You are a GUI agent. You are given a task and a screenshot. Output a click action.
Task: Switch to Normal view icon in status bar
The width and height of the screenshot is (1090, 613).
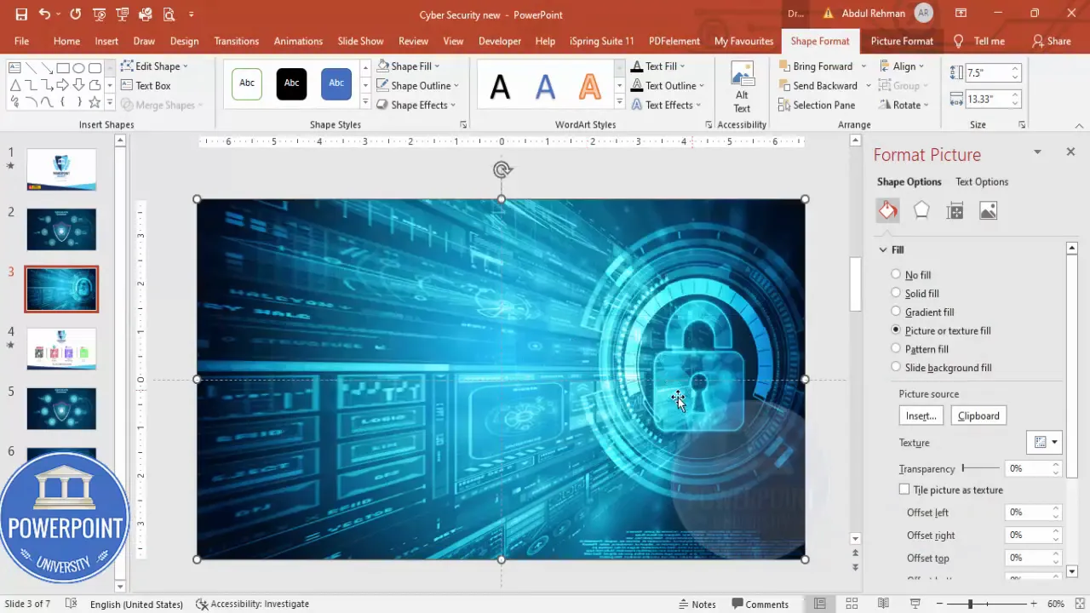pos(819,604)
